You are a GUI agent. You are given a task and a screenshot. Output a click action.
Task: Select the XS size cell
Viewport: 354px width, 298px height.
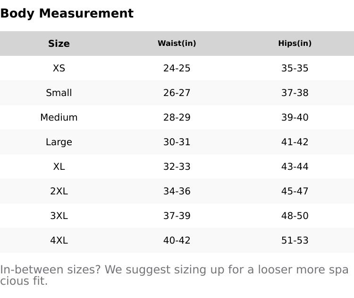pos(59,68)
